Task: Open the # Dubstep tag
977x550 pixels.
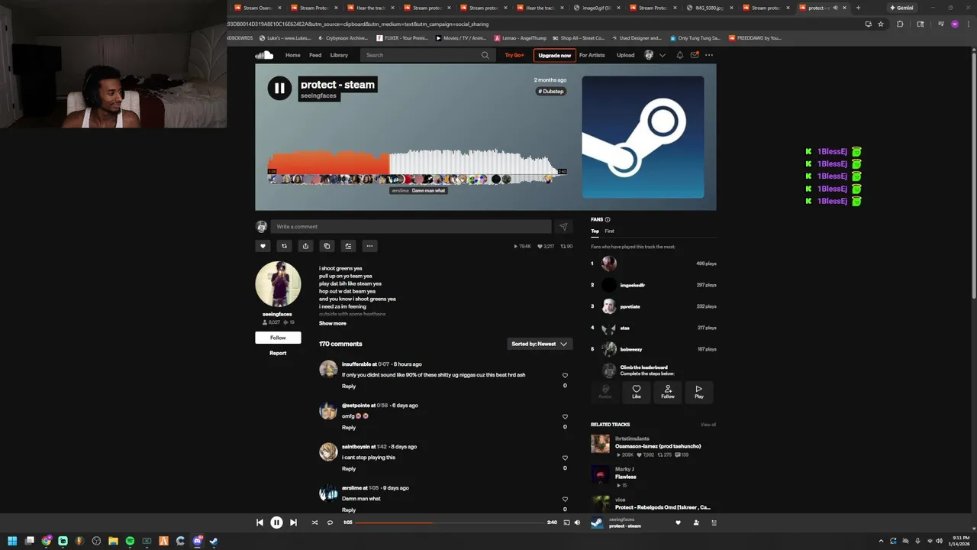Action: click(550, 92)
